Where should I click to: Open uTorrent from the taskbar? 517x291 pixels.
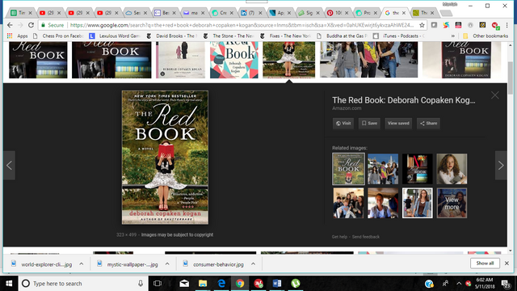pos(296,284)
